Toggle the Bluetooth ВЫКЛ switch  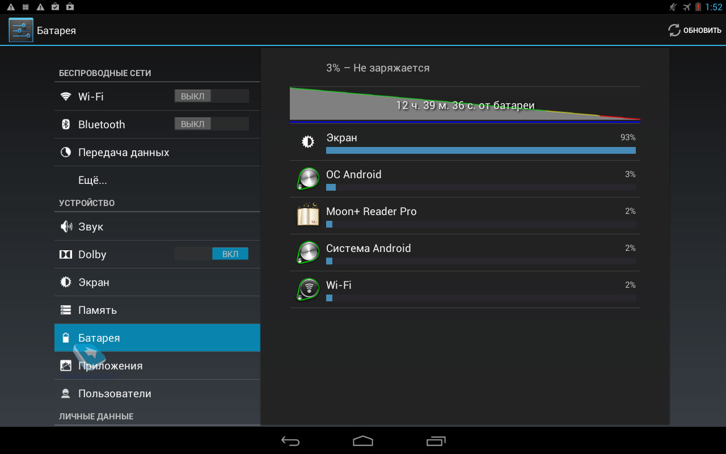pyautogui.click(x=212, y=124)
